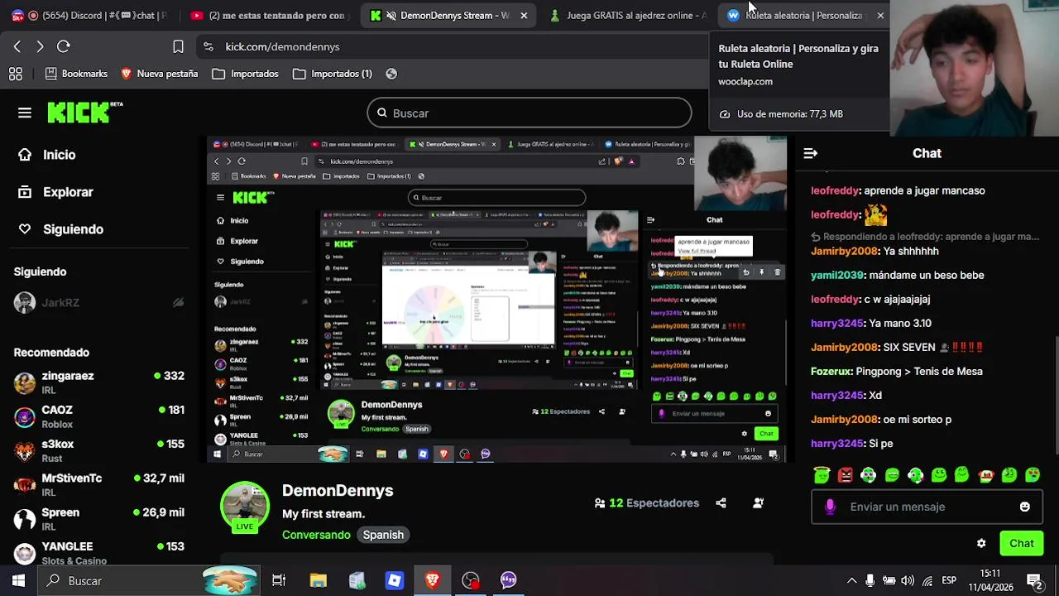Focus the Kick Buscar search field
The height and width of the screenshot is (596, 1059).
pos(529,113)
